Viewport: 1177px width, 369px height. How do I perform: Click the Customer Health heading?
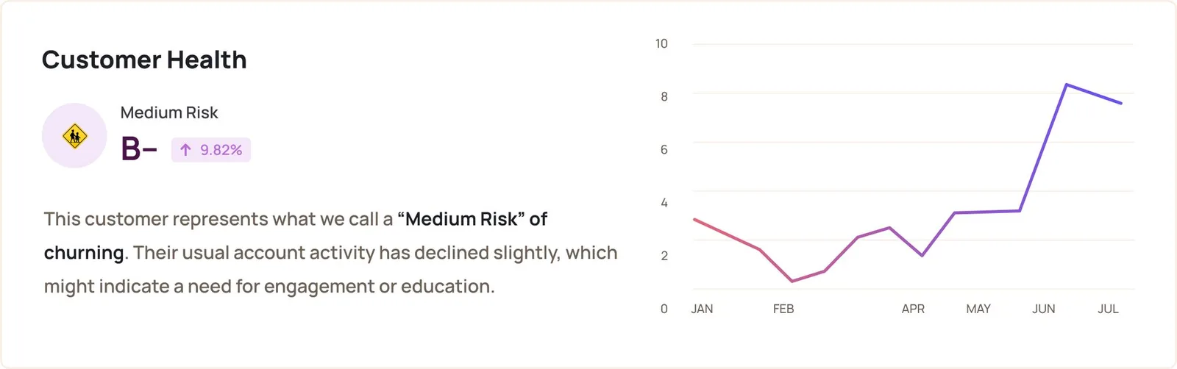pyautogui.click(x=144, y=60)
